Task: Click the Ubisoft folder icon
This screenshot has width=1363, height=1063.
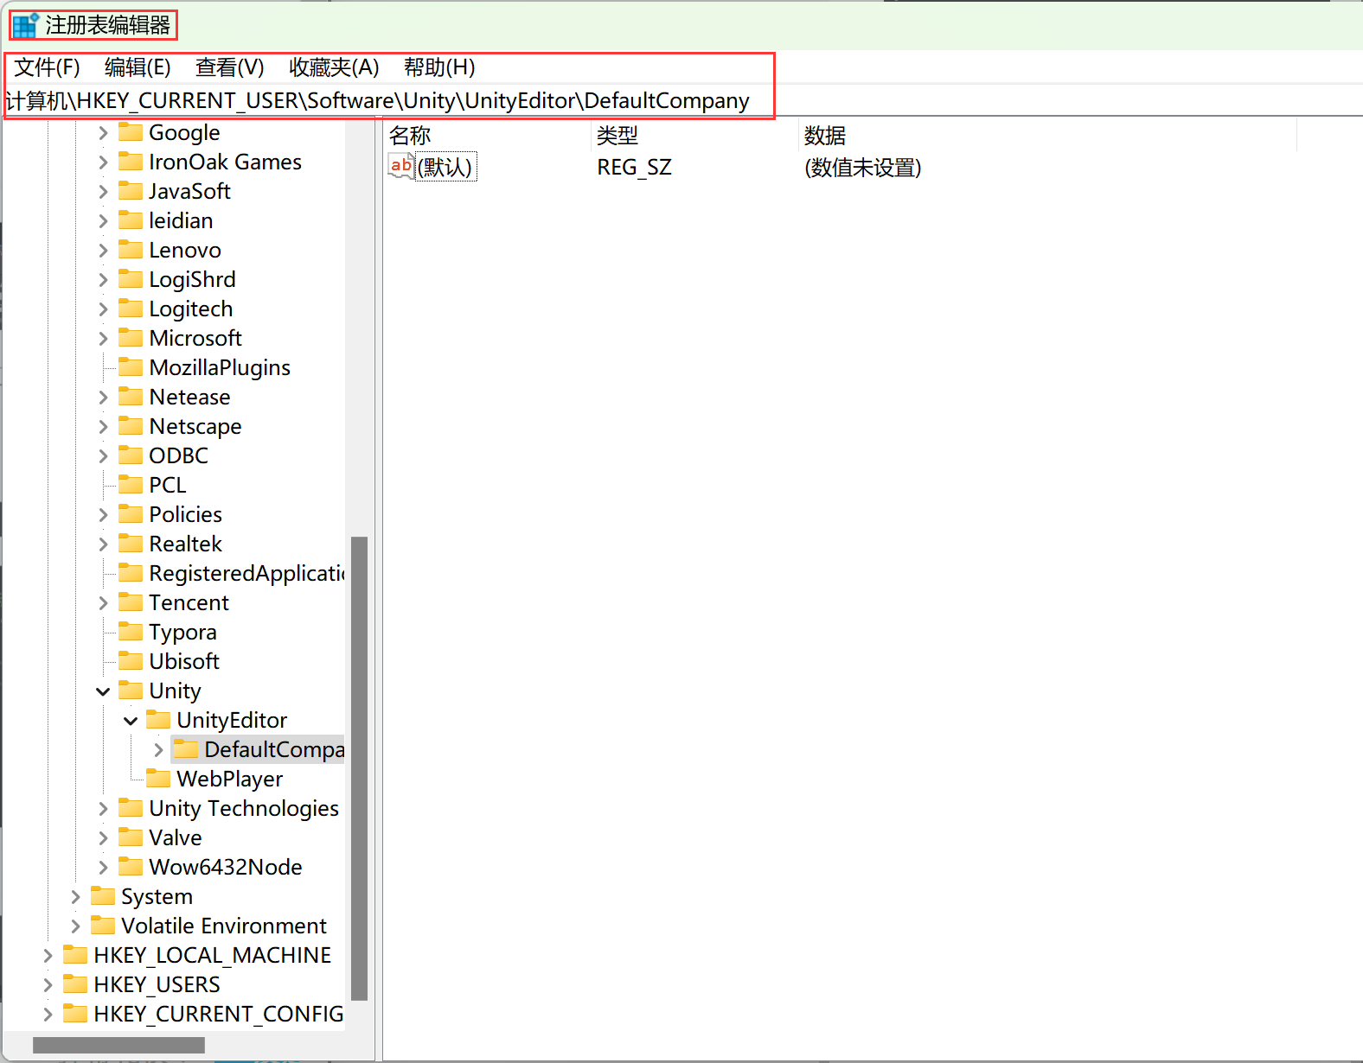Action: click(131, 661)
